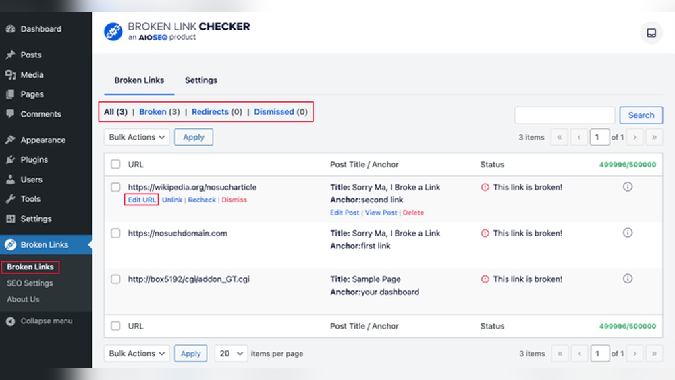
Task: Open Dashboard from the sidebar icon
Action: coord(11,29)
